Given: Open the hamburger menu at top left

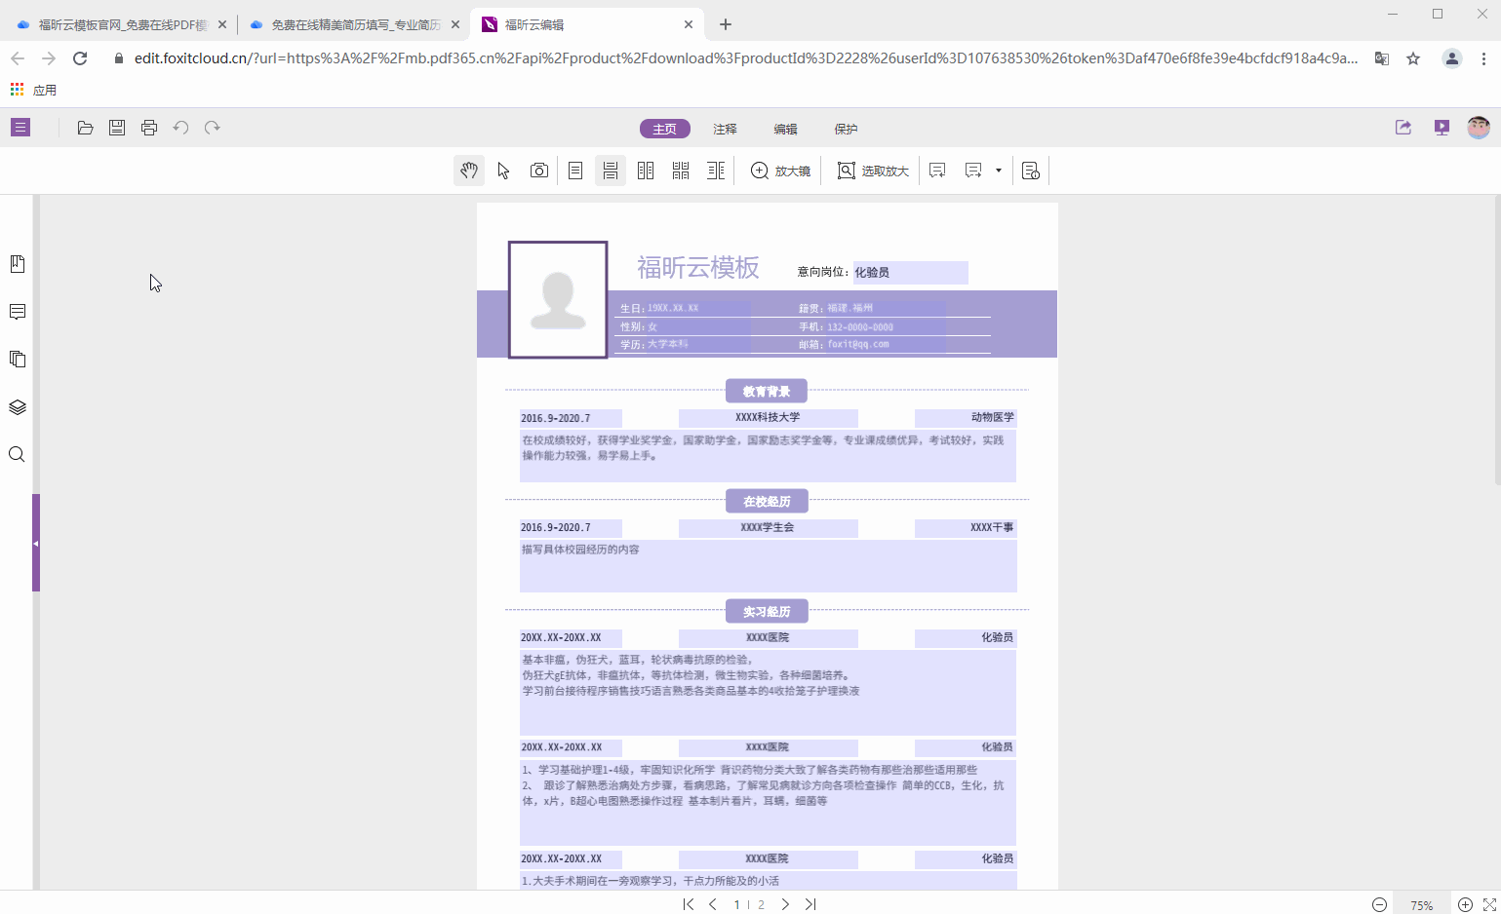Looking at the screenshot, I should (20, 127).
